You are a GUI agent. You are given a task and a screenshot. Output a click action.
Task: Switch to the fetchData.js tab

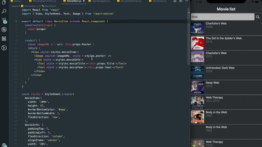coord(158,1)
